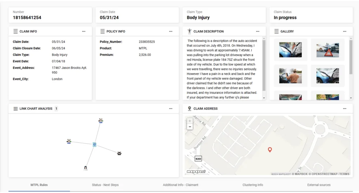
Task: Click the Claim Description scrollbar thumb
Action: [x=264, y=66]
